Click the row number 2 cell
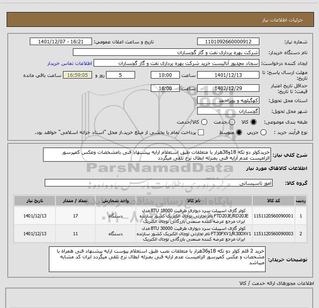This screenshot has width=319, height=308. 301,234
